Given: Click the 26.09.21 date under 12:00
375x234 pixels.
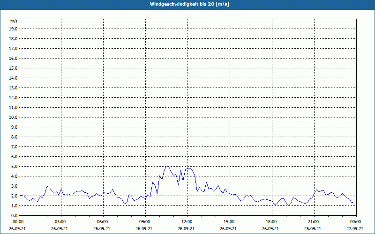Looking at the screenshot, I should 186,228.
